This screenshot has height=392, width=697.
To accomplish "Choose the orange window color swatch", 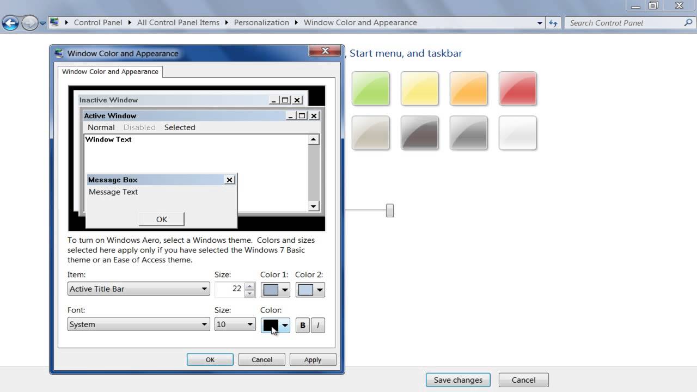I will pyautogui.click(x=469, y=88).
